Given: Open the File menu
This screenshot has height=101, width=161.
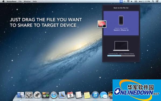Looking at the screenshot, I should coord(20,1).
